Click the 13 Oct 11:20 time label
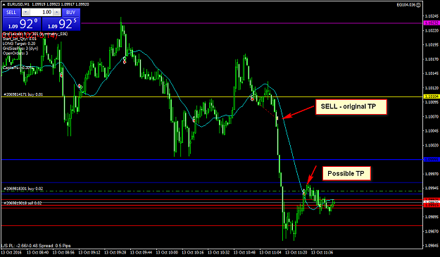The height and width of the screenshot is (257, 440). (x=296, y=252)
